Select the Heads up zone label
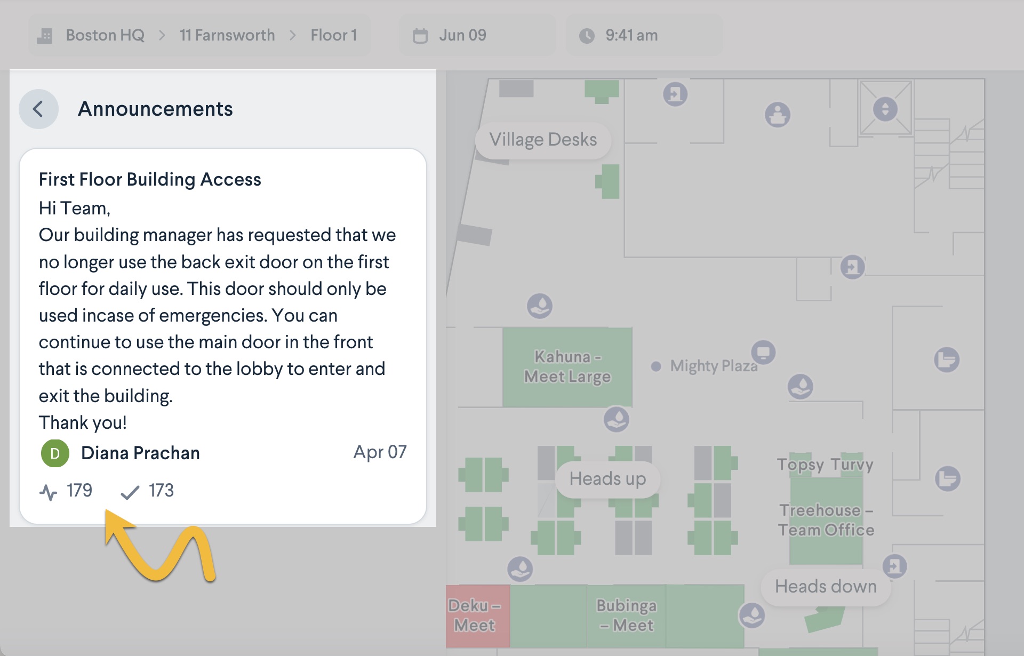The width and height of the screenshot is (1024, 656). click(x=607, y=479)
